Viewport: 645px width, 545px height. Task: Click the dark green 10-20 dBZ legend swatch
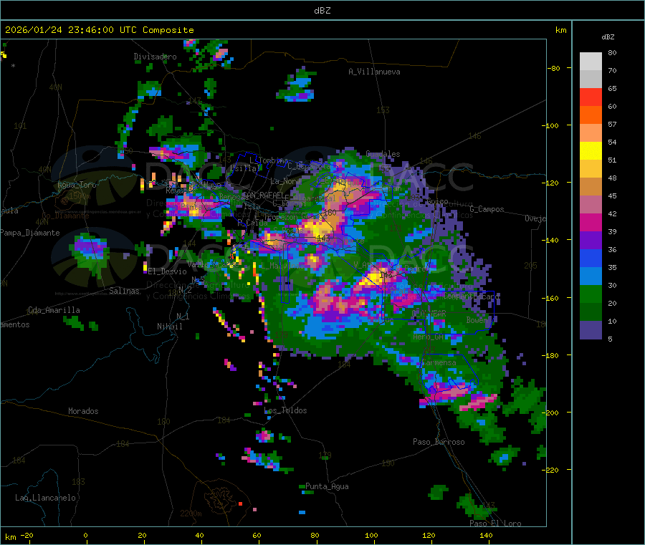[x=591, y=312]
